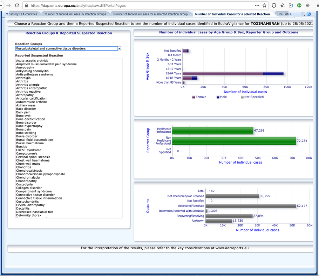Select Autoimmune arthritis reaction

click(32, 102)
